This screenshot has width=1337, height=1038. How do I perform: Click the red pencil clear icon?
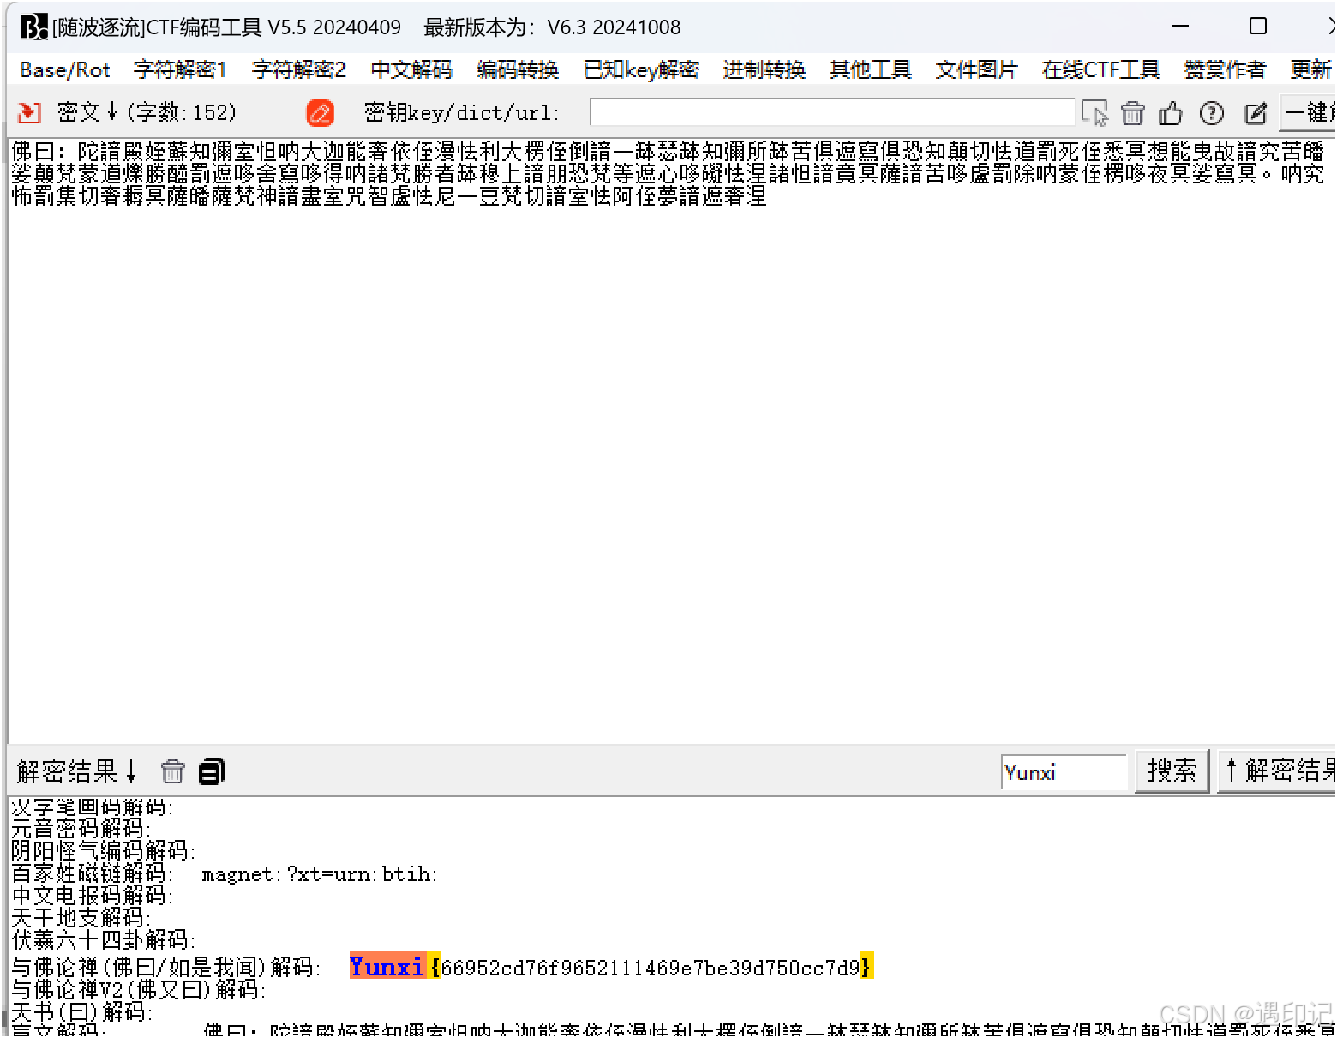coord(320,112)
